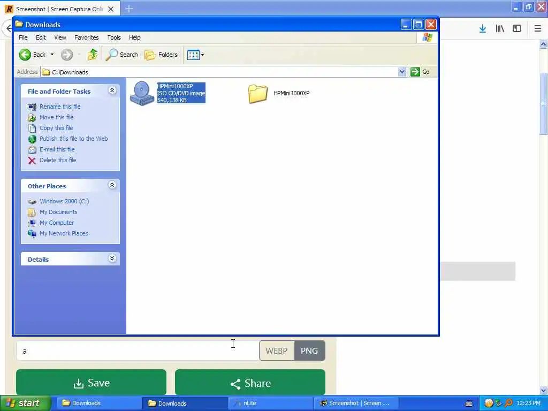Open the Edit menu
Image resolution: width=548 pixels, height=411 pixels.
(x=41, y=37)
